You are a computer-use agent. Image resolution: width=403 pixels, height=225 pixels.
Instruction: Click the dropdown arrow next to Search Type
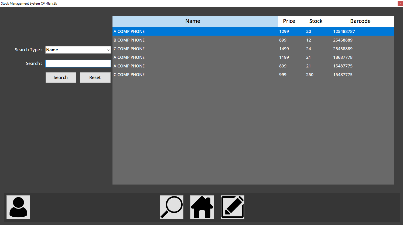108,50
